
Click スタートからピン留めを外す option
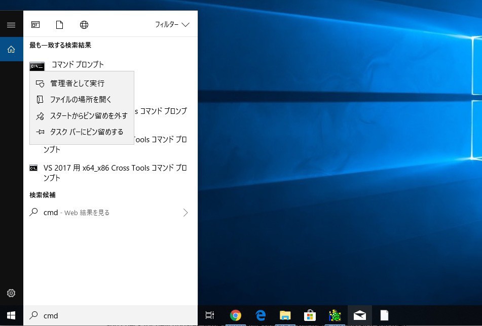click(x=88, y=116)
